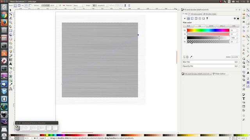
Task: Select the Node edit tool
Action: click(x=11, y=14)
